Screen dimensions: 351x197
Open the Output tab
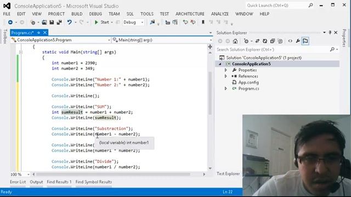(x=36, y=182)
